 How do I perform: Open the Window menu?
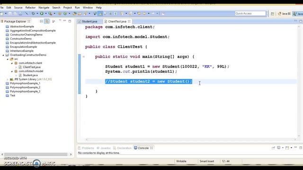coord(88,8)
